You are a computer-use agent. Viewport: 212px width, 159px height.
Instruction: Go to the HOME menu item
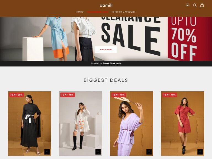(x=80, y=12)
